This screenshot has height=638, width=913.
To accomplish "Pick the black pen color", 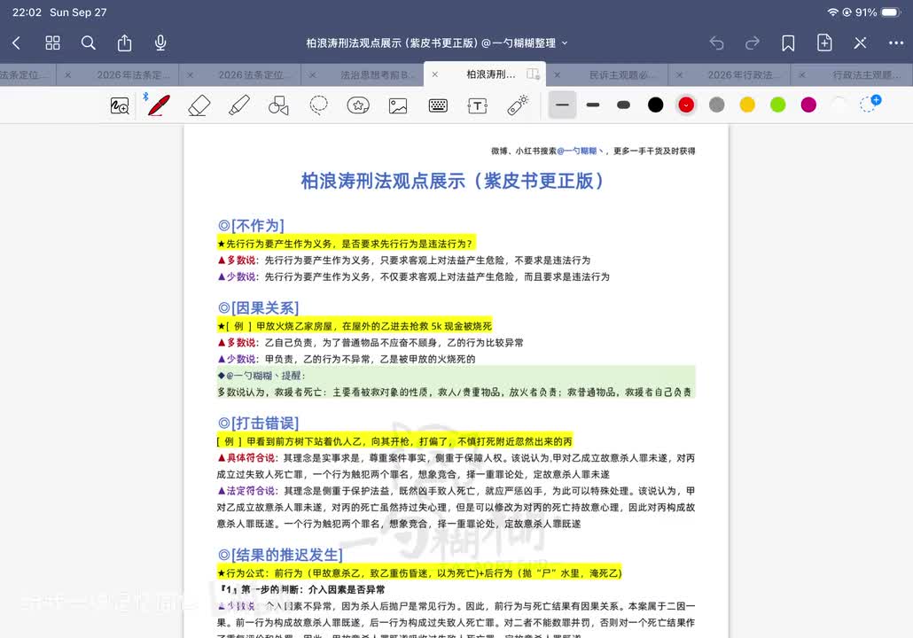I will point(655,105).
